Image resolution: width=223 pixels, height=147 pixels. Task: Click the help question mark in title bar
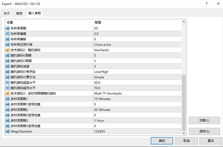click(206, 4)
